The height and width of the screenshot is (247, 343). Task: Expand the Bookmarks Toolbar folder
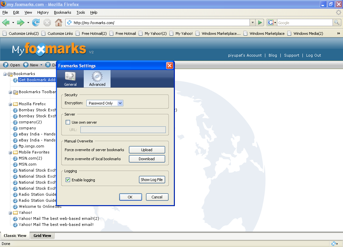point(10,92)
